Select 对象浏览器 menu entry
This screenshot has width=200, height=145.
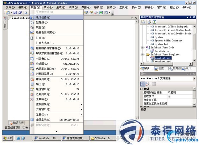point(56,74)
